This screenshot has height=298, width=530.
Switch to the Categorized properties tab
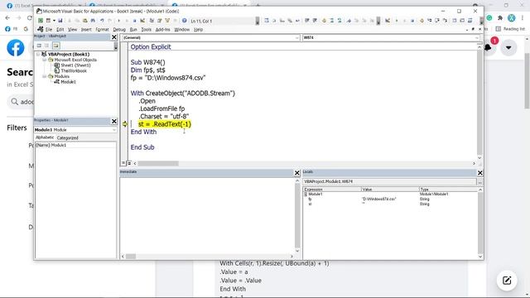click(68, 138)
